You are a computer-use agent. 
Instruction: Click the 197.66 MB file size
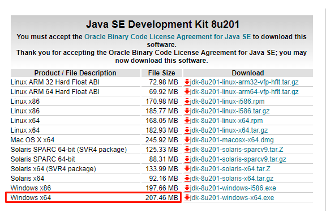pyautogui.click(x=162, y=188)
